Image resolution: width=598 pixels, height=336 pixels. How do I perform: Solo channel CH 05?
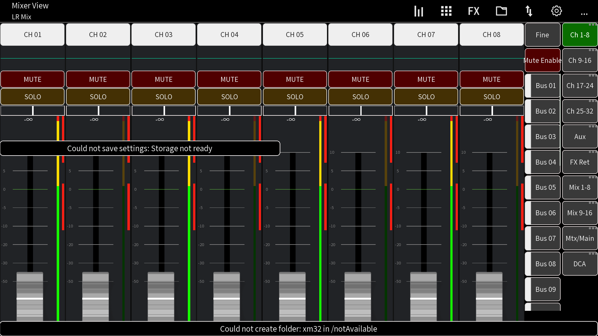(295, 97)
